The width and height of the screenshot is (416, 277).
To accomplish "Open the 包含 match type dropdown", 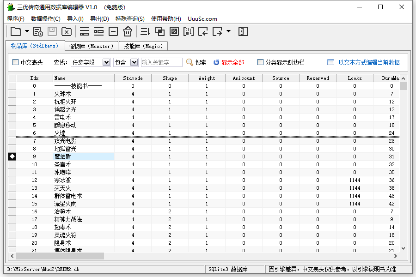I will pyautogui.click(x=134, y=62).
